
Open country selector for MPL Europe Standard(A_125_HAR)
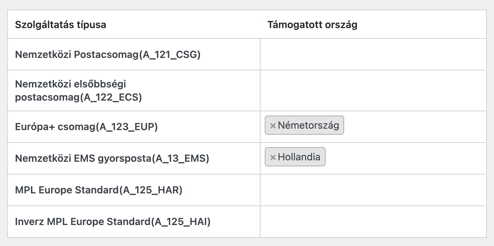click(x=373, y=190)
